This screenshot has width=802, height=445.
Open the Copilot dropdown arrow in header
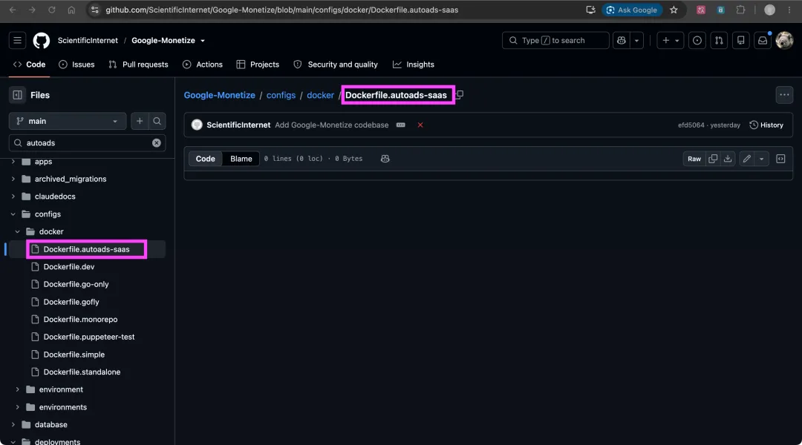[637, 40]
